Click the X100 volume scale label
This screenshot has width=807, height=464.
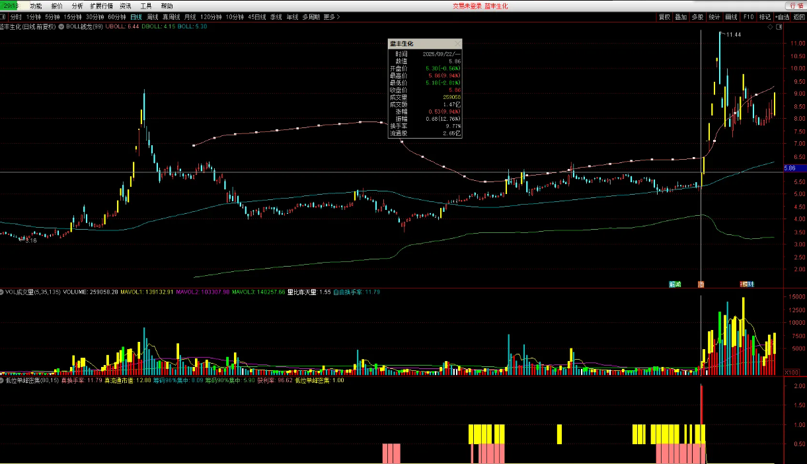pyautogui.click(x=790, y=372)
